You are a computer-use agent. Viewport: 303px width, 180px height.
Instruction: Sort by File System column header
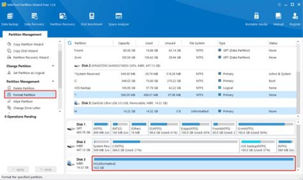pos(197,43)
